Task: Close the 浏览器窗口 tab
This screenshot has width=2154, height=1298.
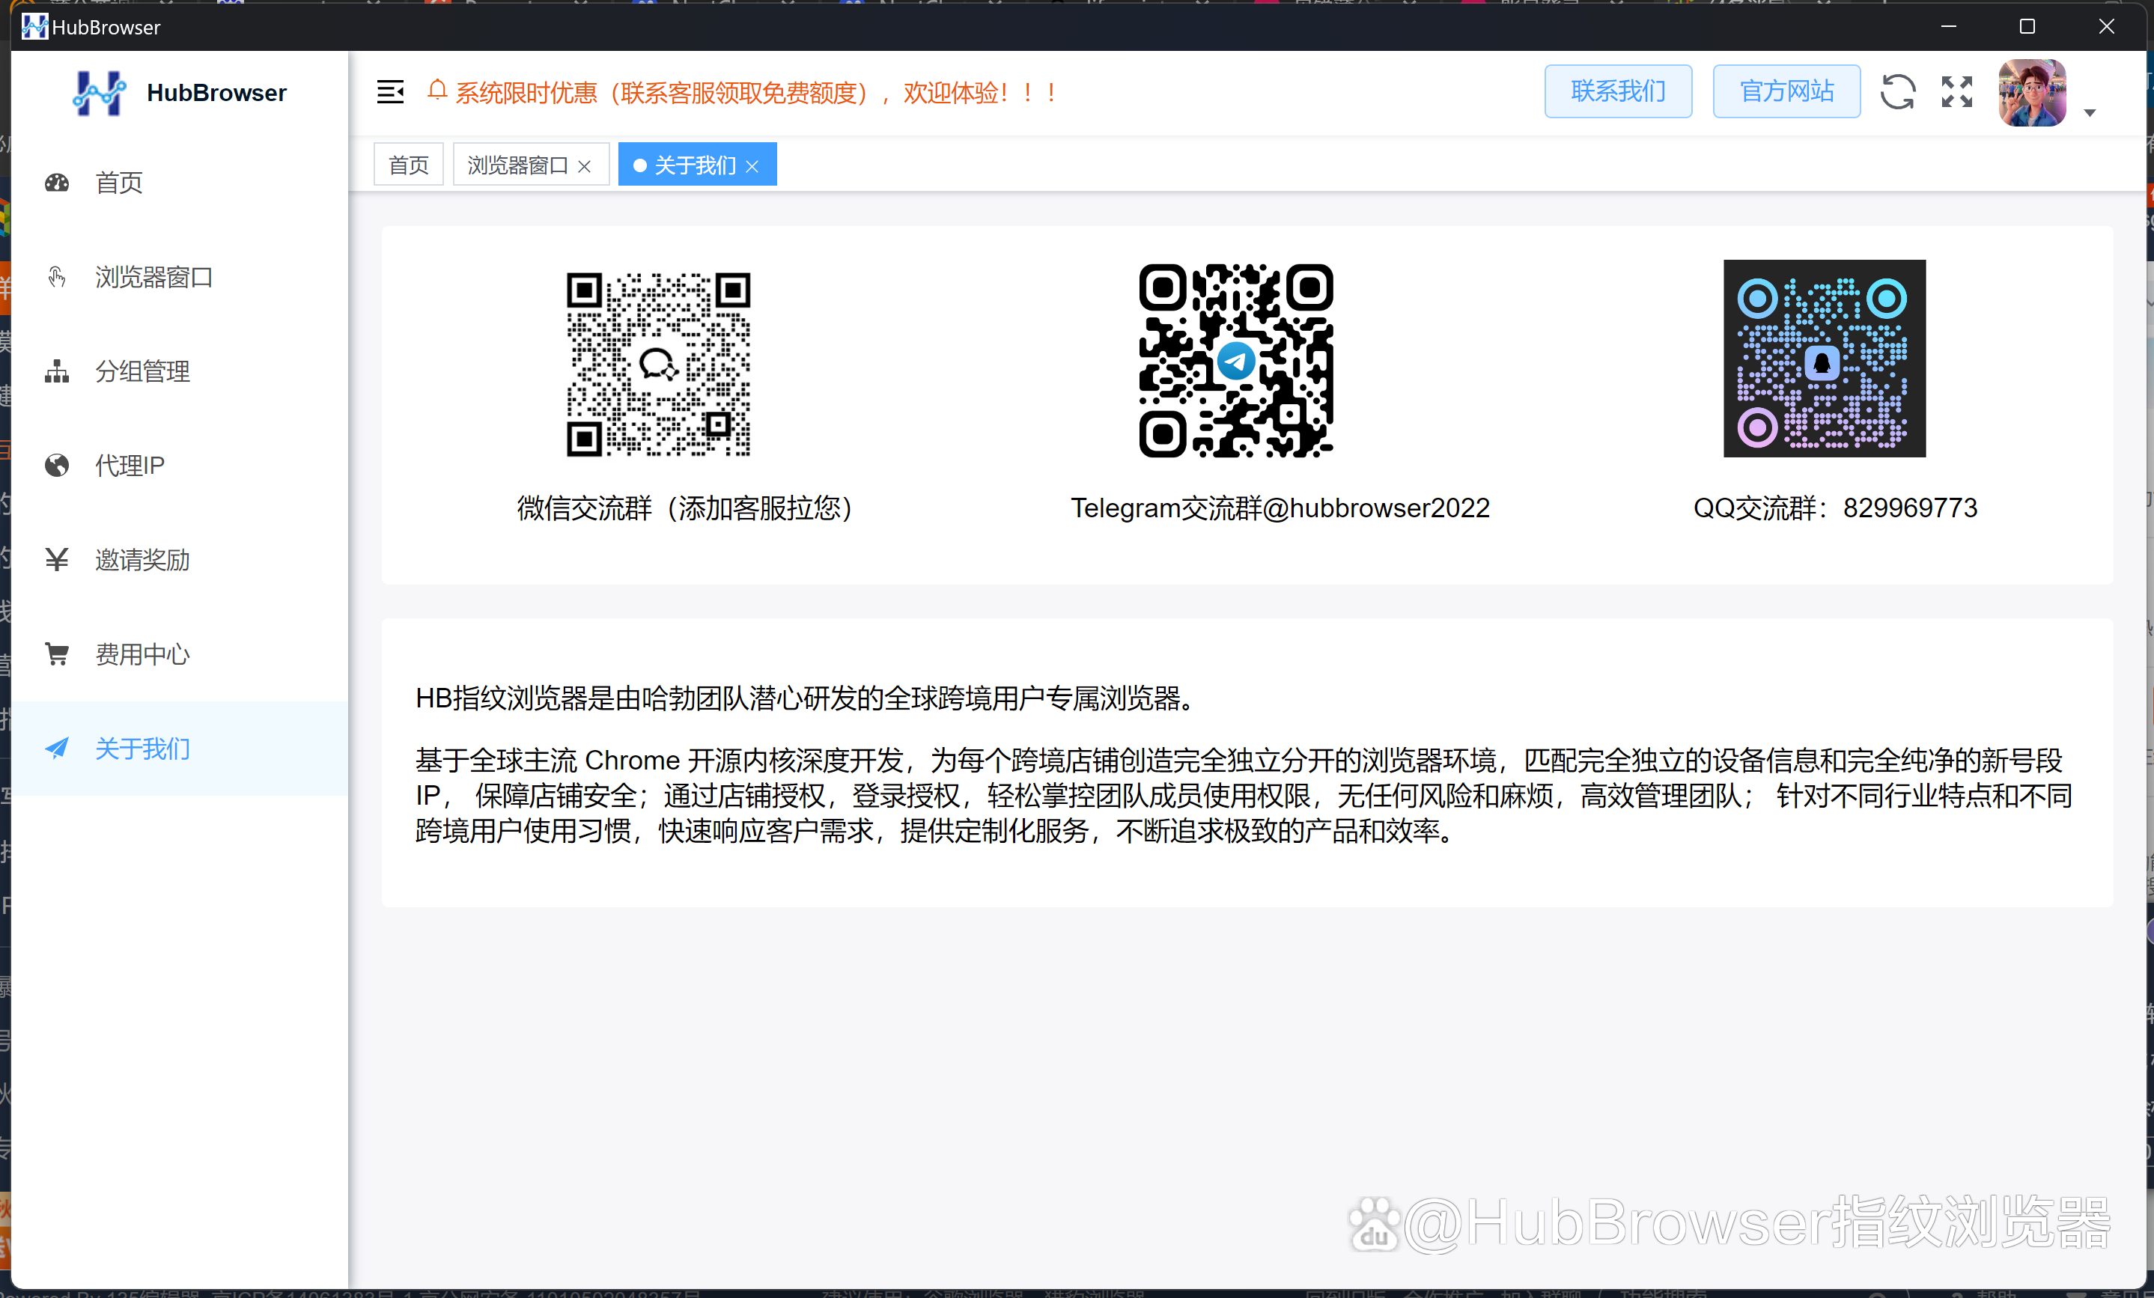Action: pyautogui.click(x=585, y=166)
